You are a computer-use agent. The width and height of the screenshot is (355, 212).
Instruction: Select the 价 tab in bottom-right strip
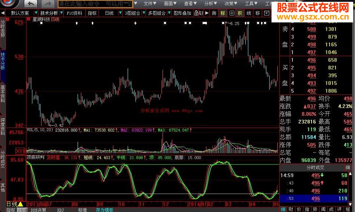[299, 209]
